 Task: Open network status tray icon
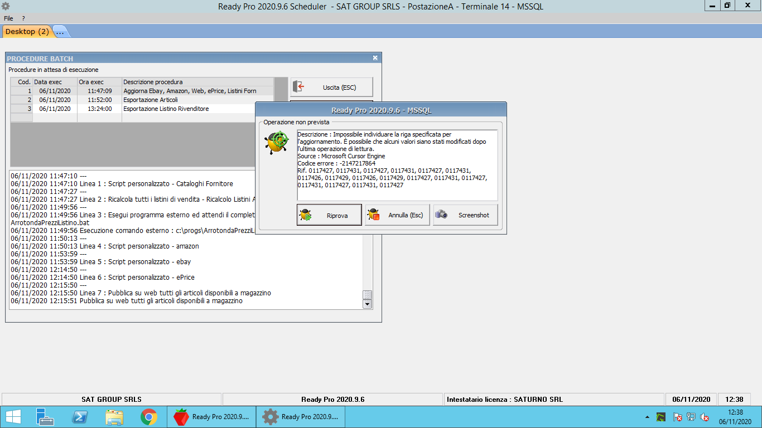click(x=691, y=417)
